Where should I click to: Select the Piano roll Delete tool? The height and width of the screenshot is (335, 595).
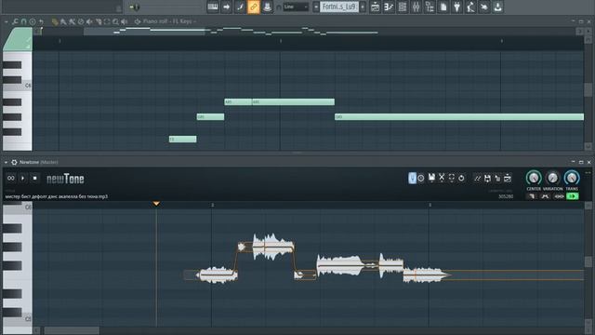coord(81,21)
